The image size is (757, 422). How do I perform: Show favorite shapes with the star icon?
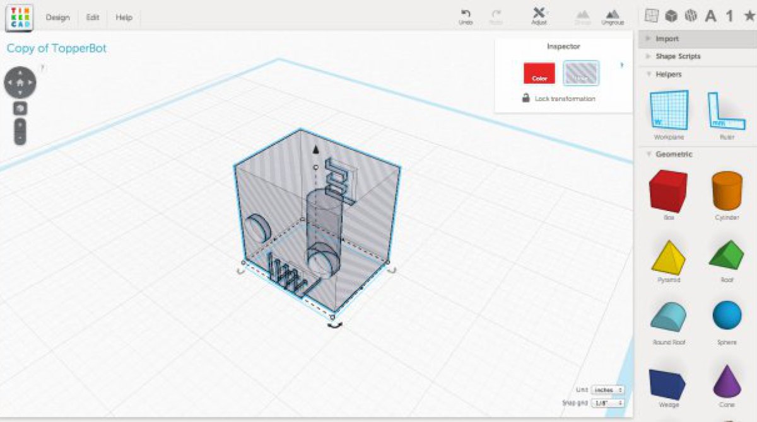pos(749,16)
